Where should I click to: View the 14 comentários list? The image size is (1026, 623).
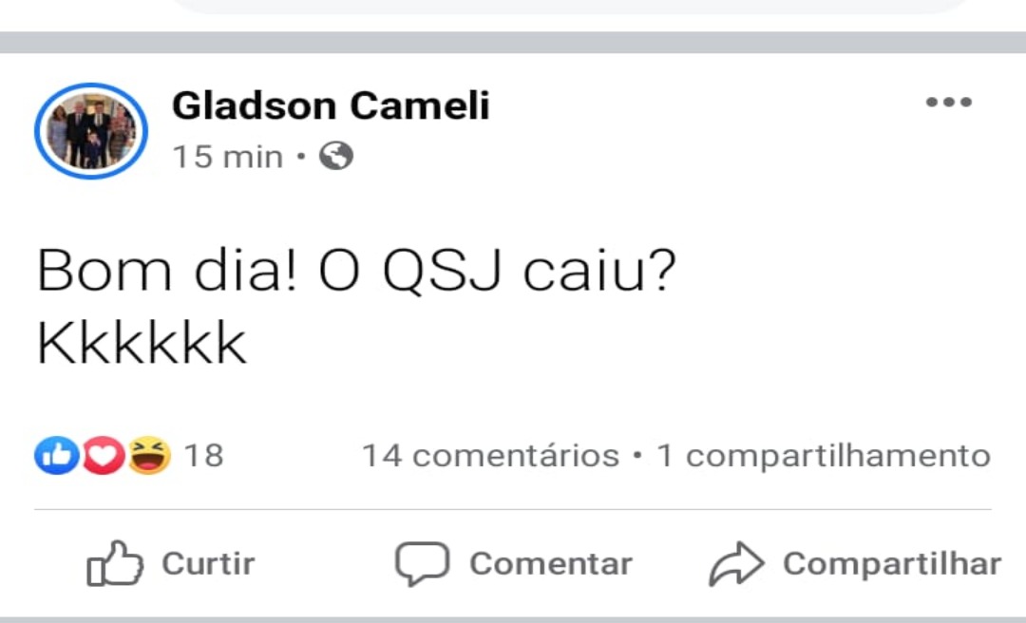(x=490, y=457)
